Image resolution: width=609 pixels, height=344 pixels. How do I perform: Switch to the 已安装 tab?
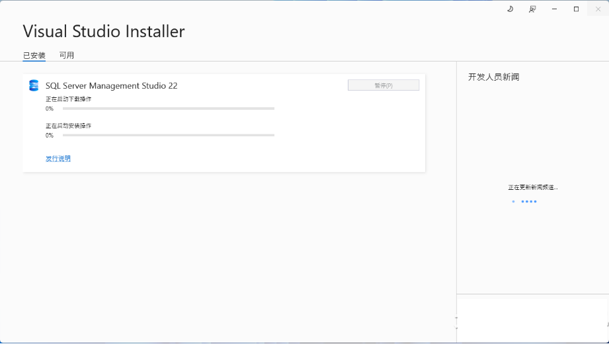tap(34, 56)
